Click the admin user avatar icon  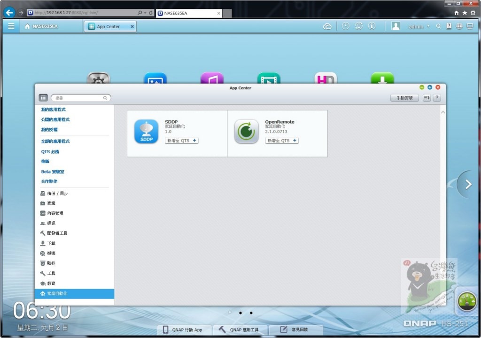pos(396,26)
